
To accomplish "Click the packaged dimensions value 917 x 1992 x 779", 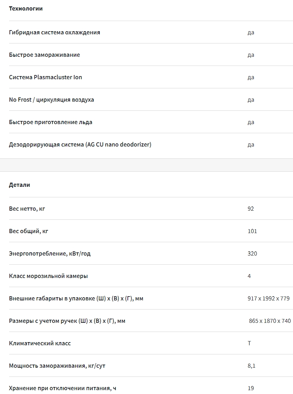I will 268,298.
